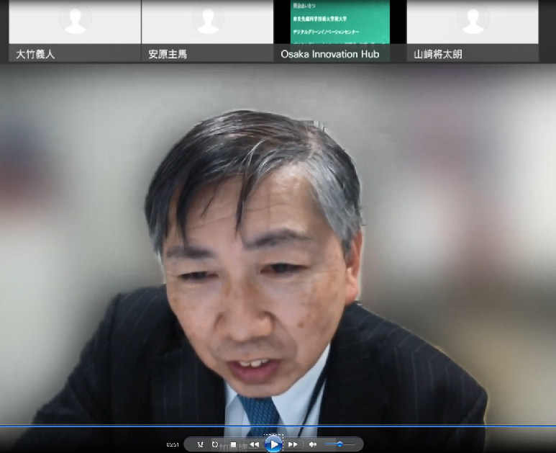The width and height of the screenshot is (556, 453).
Task: Select the avatar silhouette above 山崎将太朗
Action: 473,20
